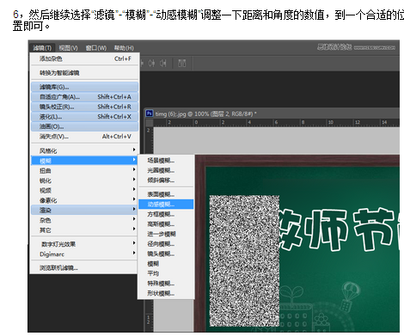This screenshot has height=336, width=404.
Task: Expand the 锐化 submenu
Action: (84, 180)
